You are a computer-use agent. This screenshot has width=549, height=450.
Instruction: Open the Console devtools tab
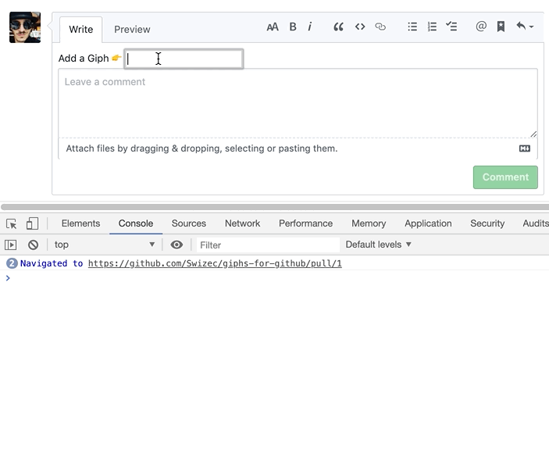pyautogui.click(x=136, y=223)
